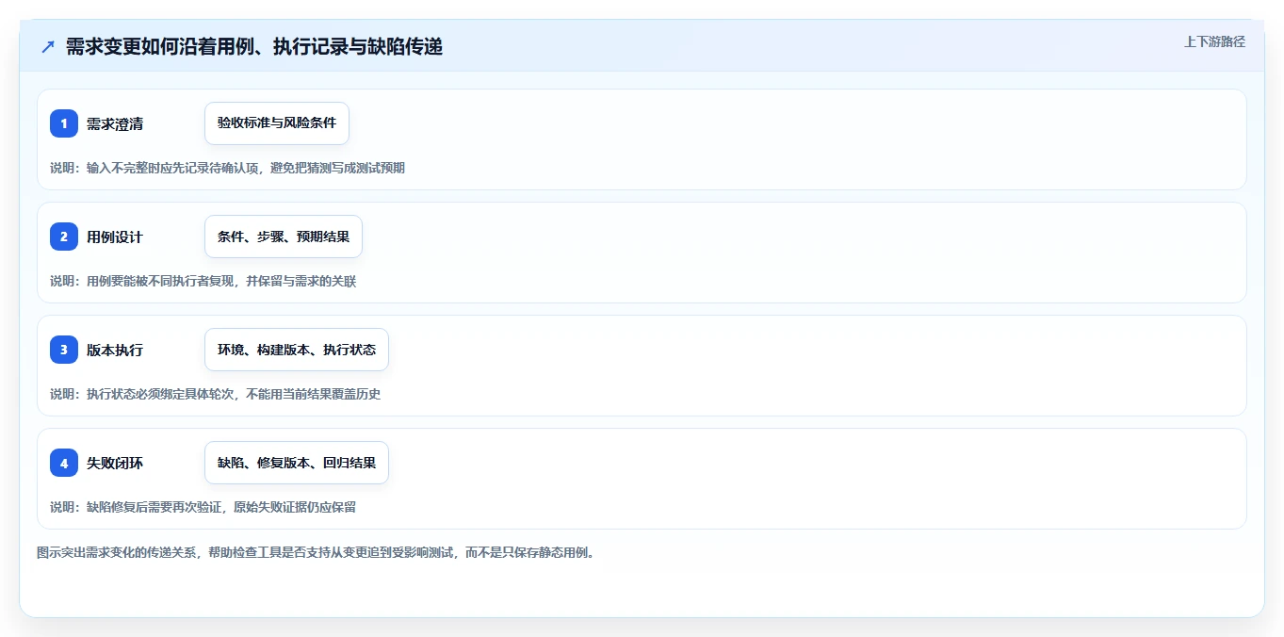Click the arrow icon beside the title
The image size is (1284, 637).
48,46
